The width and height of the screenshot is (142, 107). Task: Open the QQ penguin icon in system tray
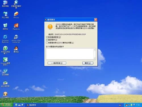click(x=126, y=105)
